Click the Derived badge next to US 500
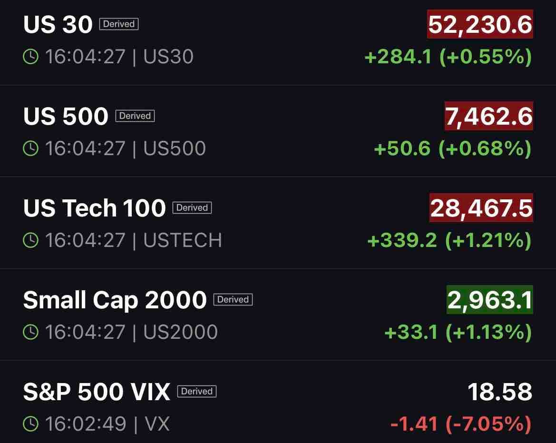This screenshot has height=443, width=556. point(135,116)
